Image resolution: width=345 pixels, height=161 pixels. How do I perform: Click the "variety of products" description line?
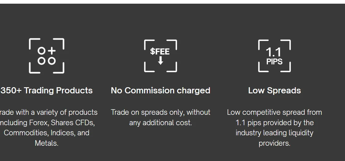48,112
